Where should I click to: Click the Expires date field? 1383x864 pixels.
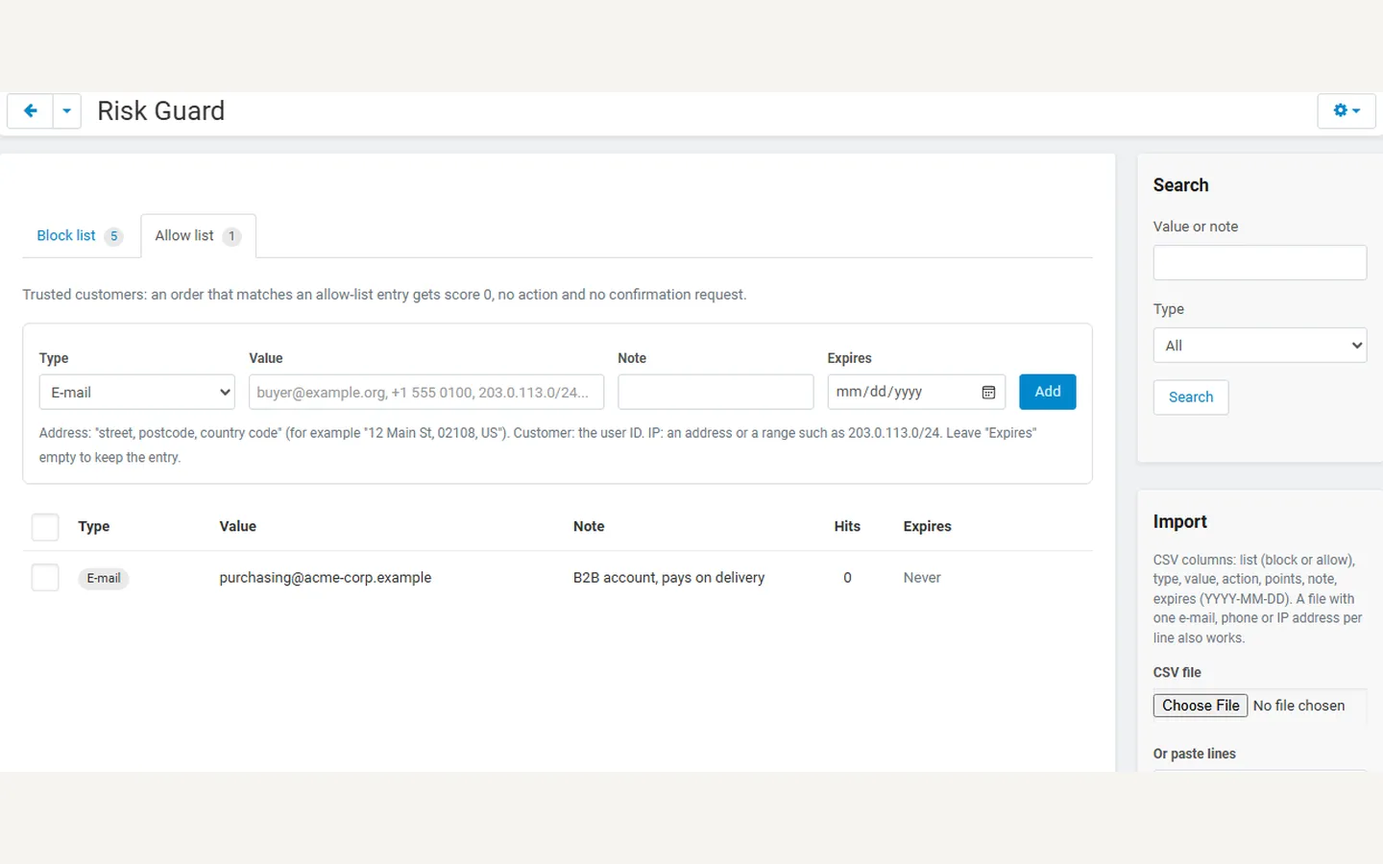click(916, 392)
